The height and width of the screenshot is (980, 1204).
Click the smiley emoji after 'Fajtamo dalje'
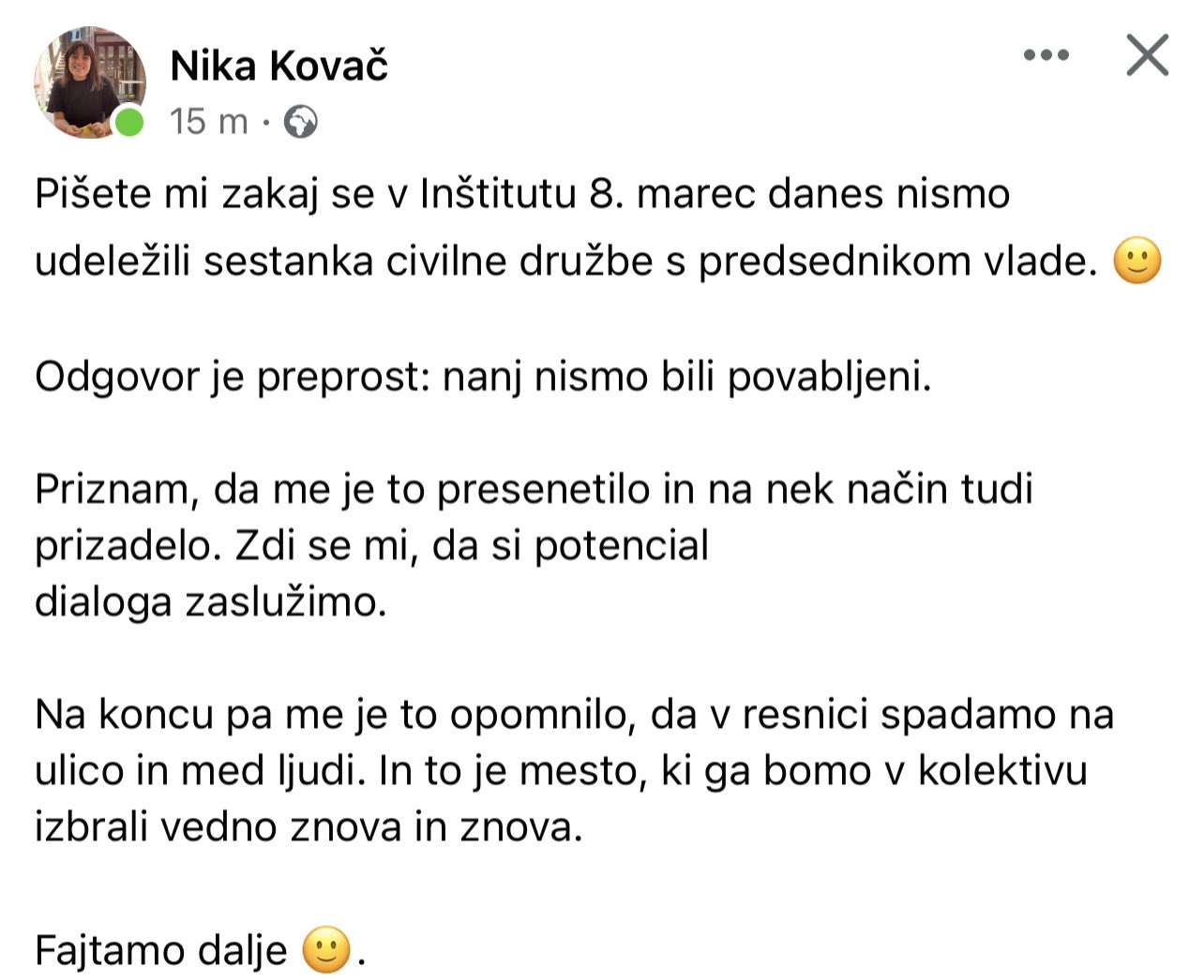pyautogui.click(x=326, y=950)
